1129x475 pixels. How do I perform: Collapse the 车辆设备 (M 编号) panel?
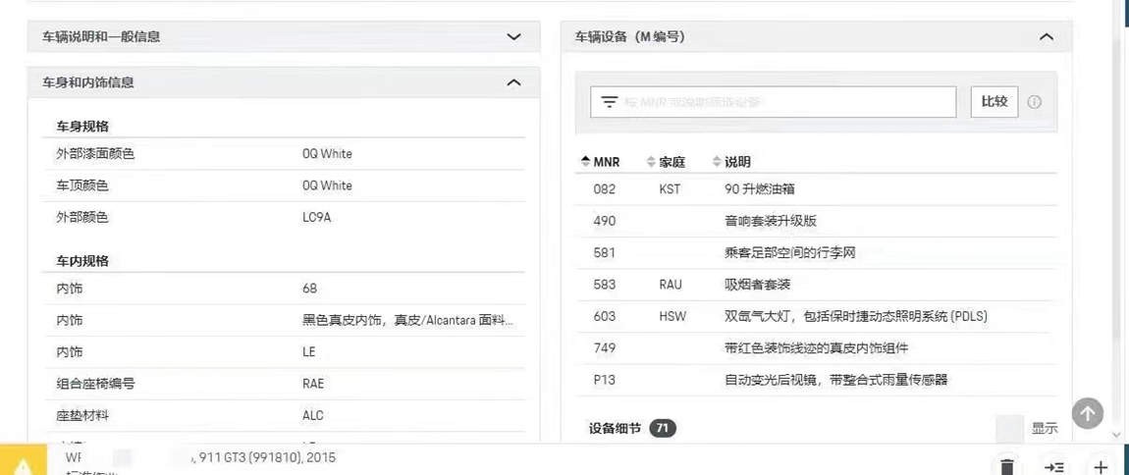1046,37
